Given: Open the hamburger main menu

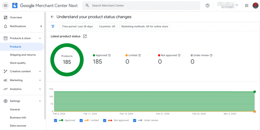Looking at the screenshot, I should pos(6,6).
